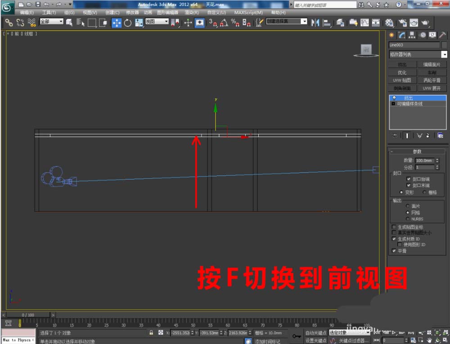Activate the Rotate tool in toolbar
Screen dimensions: 450x344
coord(127,22)
